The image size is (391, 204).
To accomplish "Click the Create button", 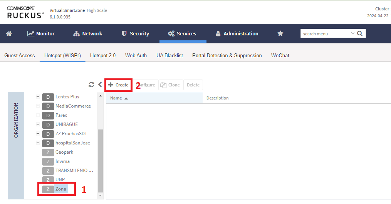I will click(x=118, y=85).
